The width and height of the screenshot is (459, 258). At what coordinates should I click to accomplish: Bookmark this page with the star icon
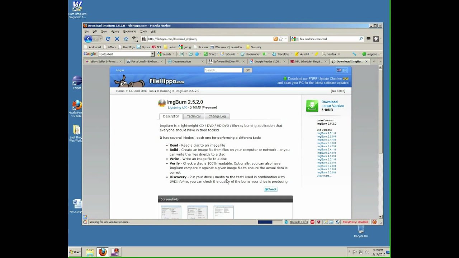[281, 39]
